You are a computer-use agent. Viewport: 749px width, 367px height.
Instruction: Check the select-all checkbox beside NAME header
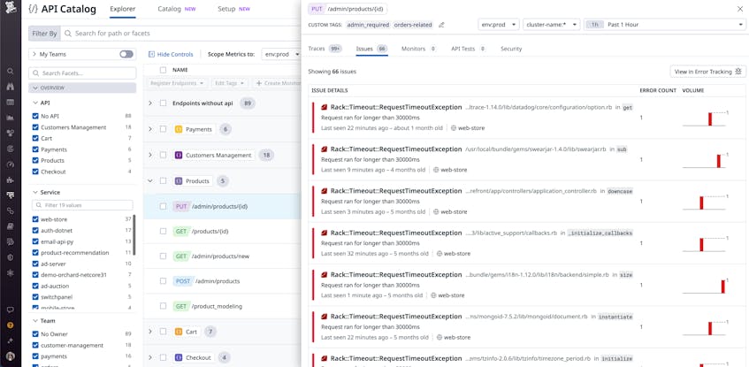[164, 70]
